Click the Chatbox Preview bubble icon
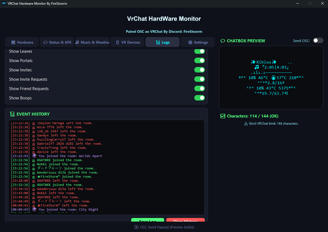The width and height of the screenshot is (328, 232). [223, 41]
